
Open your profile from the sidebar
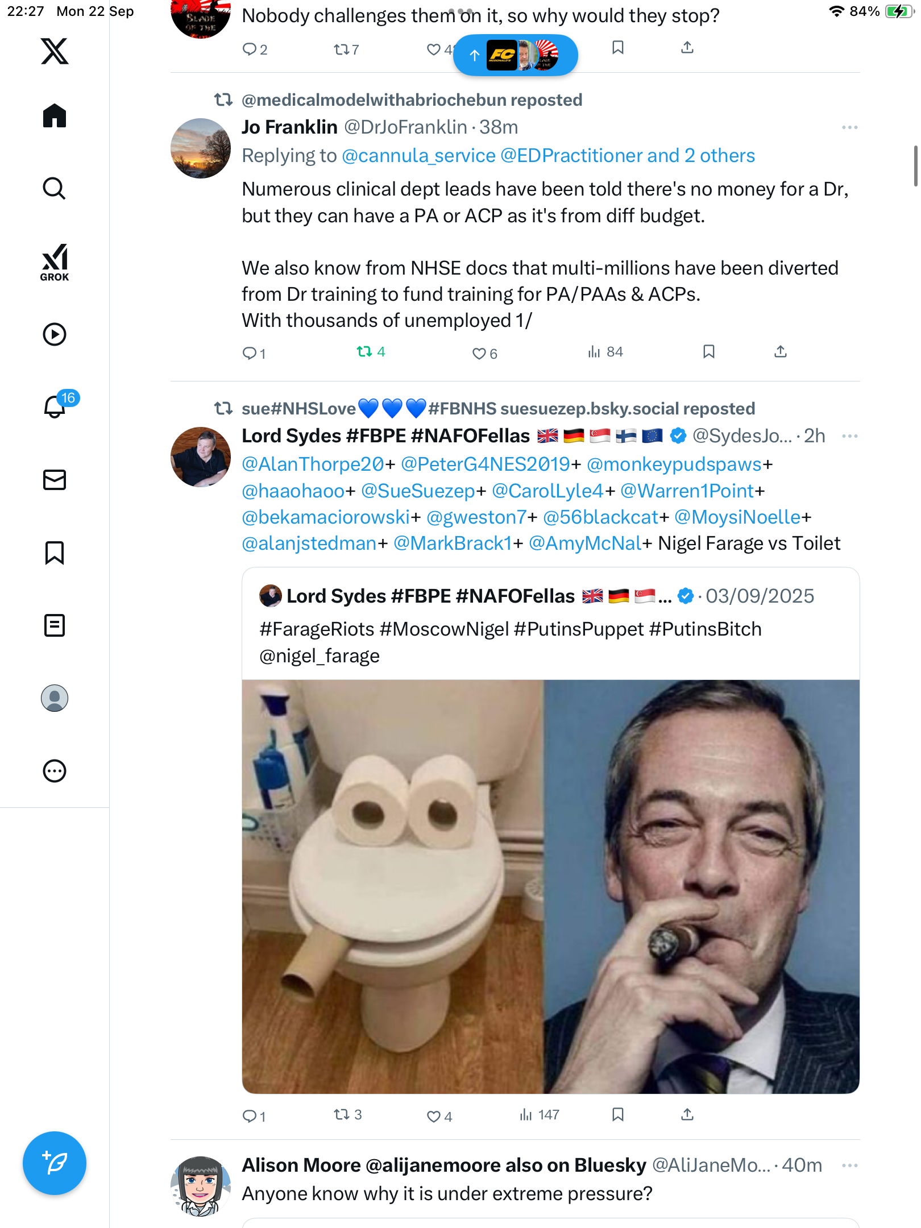(x=55, y=698)
